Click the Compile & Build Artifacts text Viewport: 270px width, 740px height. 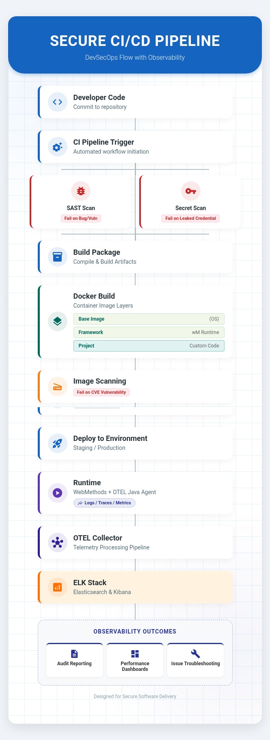click(x=105, y=262)
